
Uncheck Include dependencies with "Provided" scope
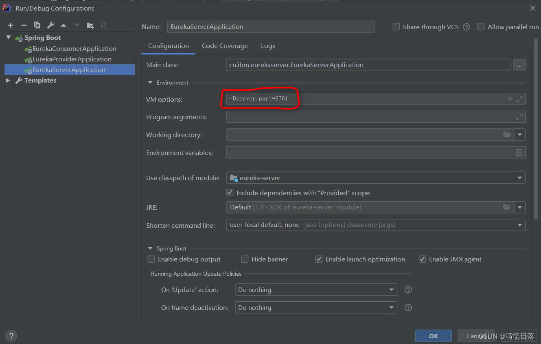click(x=230, y=193)
